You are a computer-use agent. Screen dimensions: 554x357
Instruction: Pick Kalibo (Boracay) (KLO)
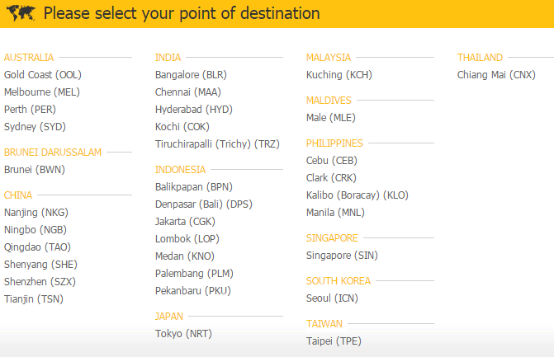pos(357,195)
